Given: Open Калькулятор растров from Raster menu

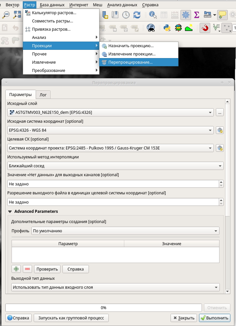Looking at the screenshot, I should click(54, 13).
